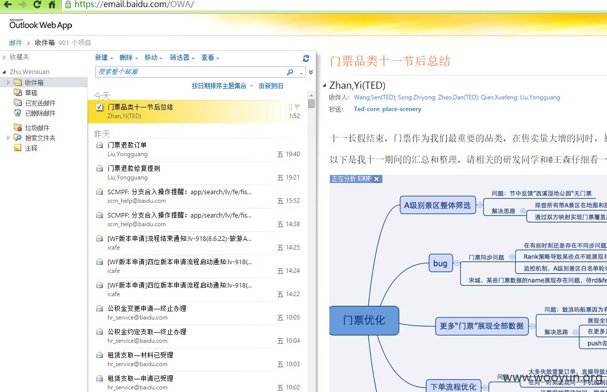Uncheck the 门票品类十一节后总结 message checkbox
This screenshot has width=607, height=392.
tap(99, 107)
